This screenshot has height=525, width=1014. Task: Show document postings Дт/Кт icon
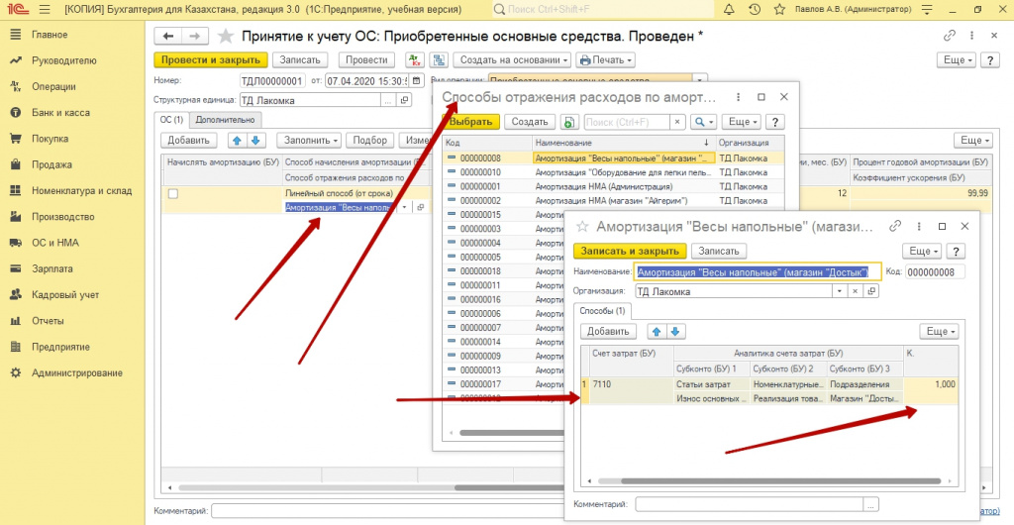pyautogui.click(x=414, y=60)
